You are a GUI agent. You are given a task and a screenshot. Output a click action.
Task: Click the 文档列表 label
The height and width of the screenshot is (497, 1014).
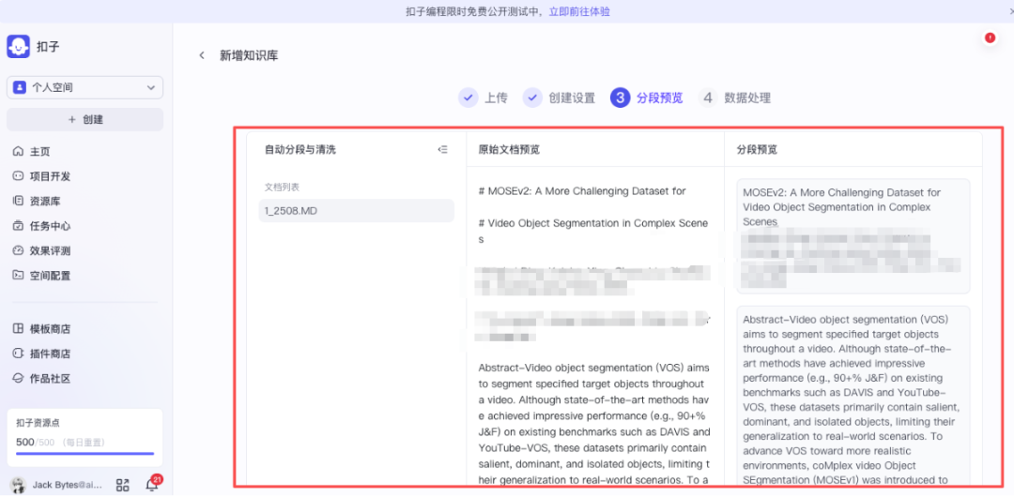[282, 187]
